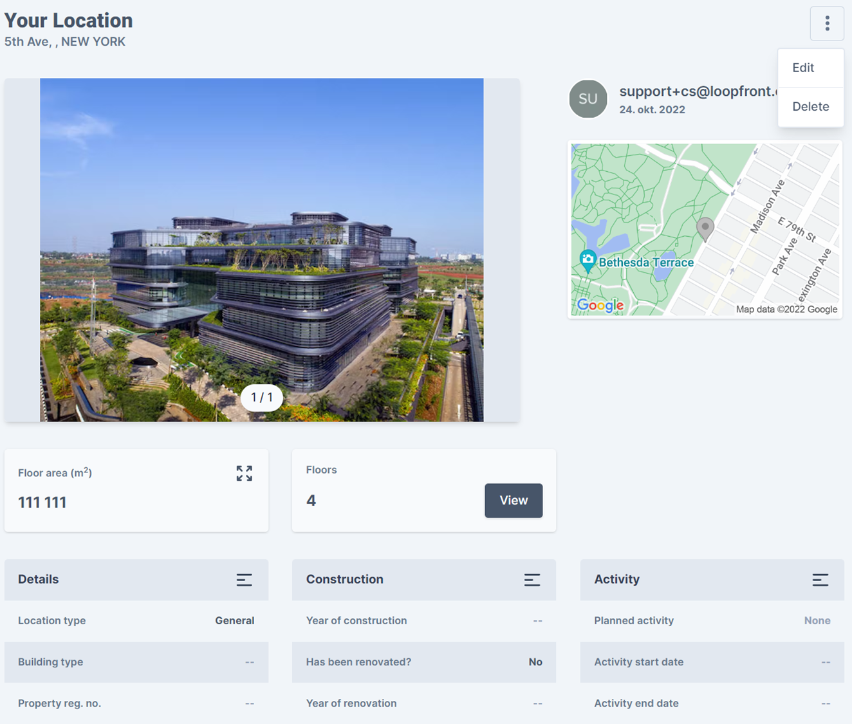Click the Activity start date row
The image size is (852, 724).
point(712,662)
